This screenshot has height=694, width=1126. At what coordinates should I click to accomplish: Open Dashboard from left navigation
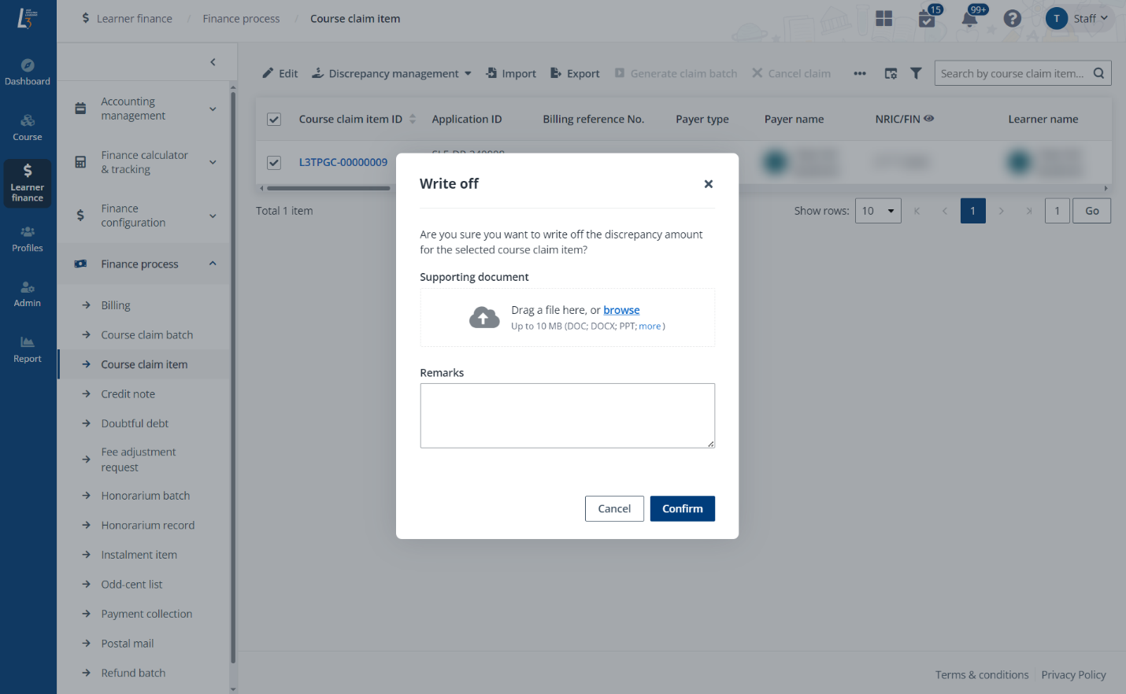coord(28,72)
